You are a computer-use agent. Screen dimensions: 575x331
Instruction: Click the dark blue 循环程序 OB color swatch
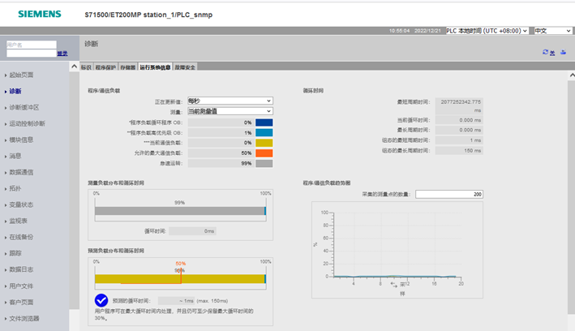pos(264,123)
